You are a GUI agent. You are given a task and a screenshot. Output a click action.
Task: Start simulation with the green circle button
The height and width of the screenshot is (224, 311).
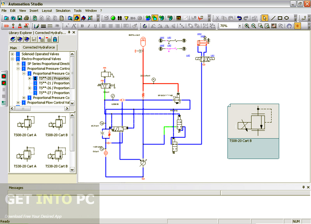click(113, 18)
